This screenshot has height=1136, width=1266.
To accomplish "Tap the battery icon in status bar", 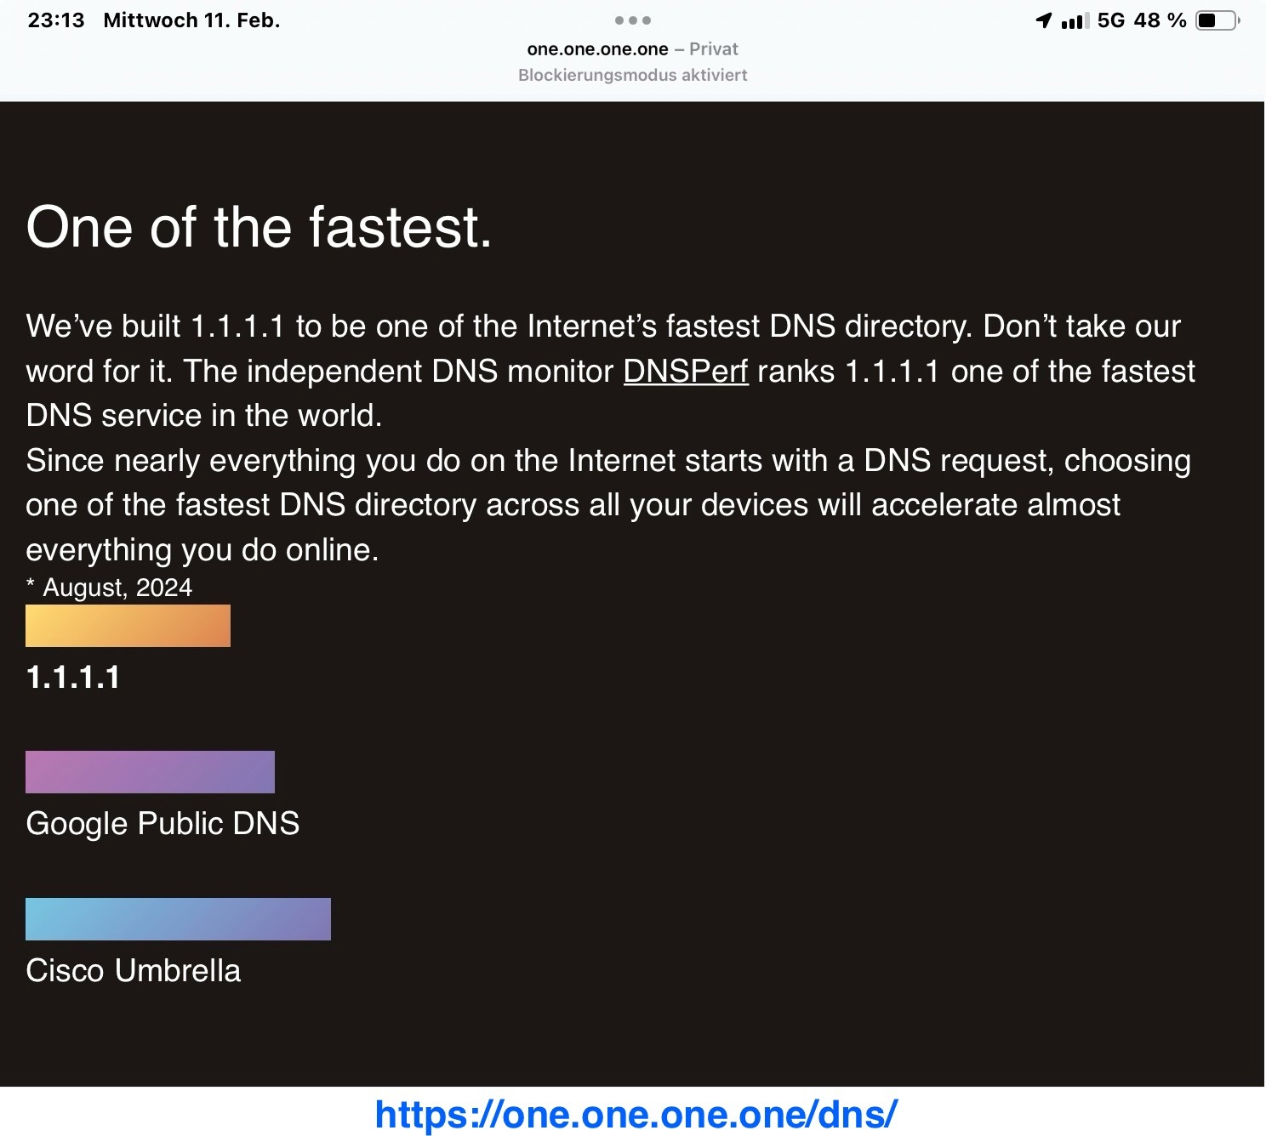I will (1218, 21).
